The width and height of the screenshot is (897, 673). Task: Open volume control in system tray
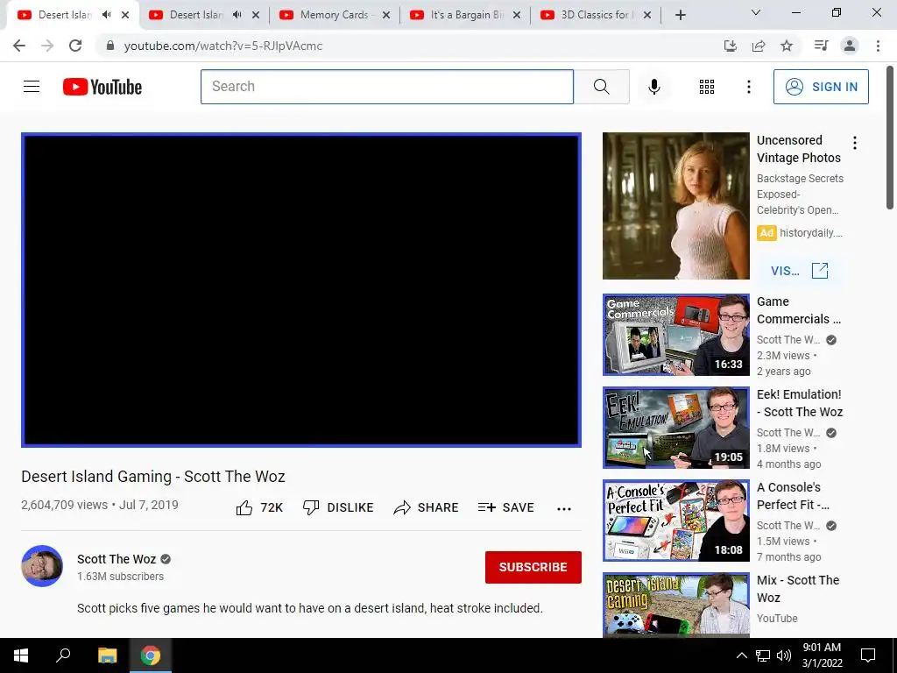[x=784, y=655]
